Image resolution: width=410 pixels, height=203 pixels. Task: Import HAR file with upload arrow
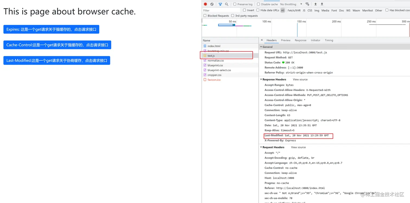[x=315, y=4]
